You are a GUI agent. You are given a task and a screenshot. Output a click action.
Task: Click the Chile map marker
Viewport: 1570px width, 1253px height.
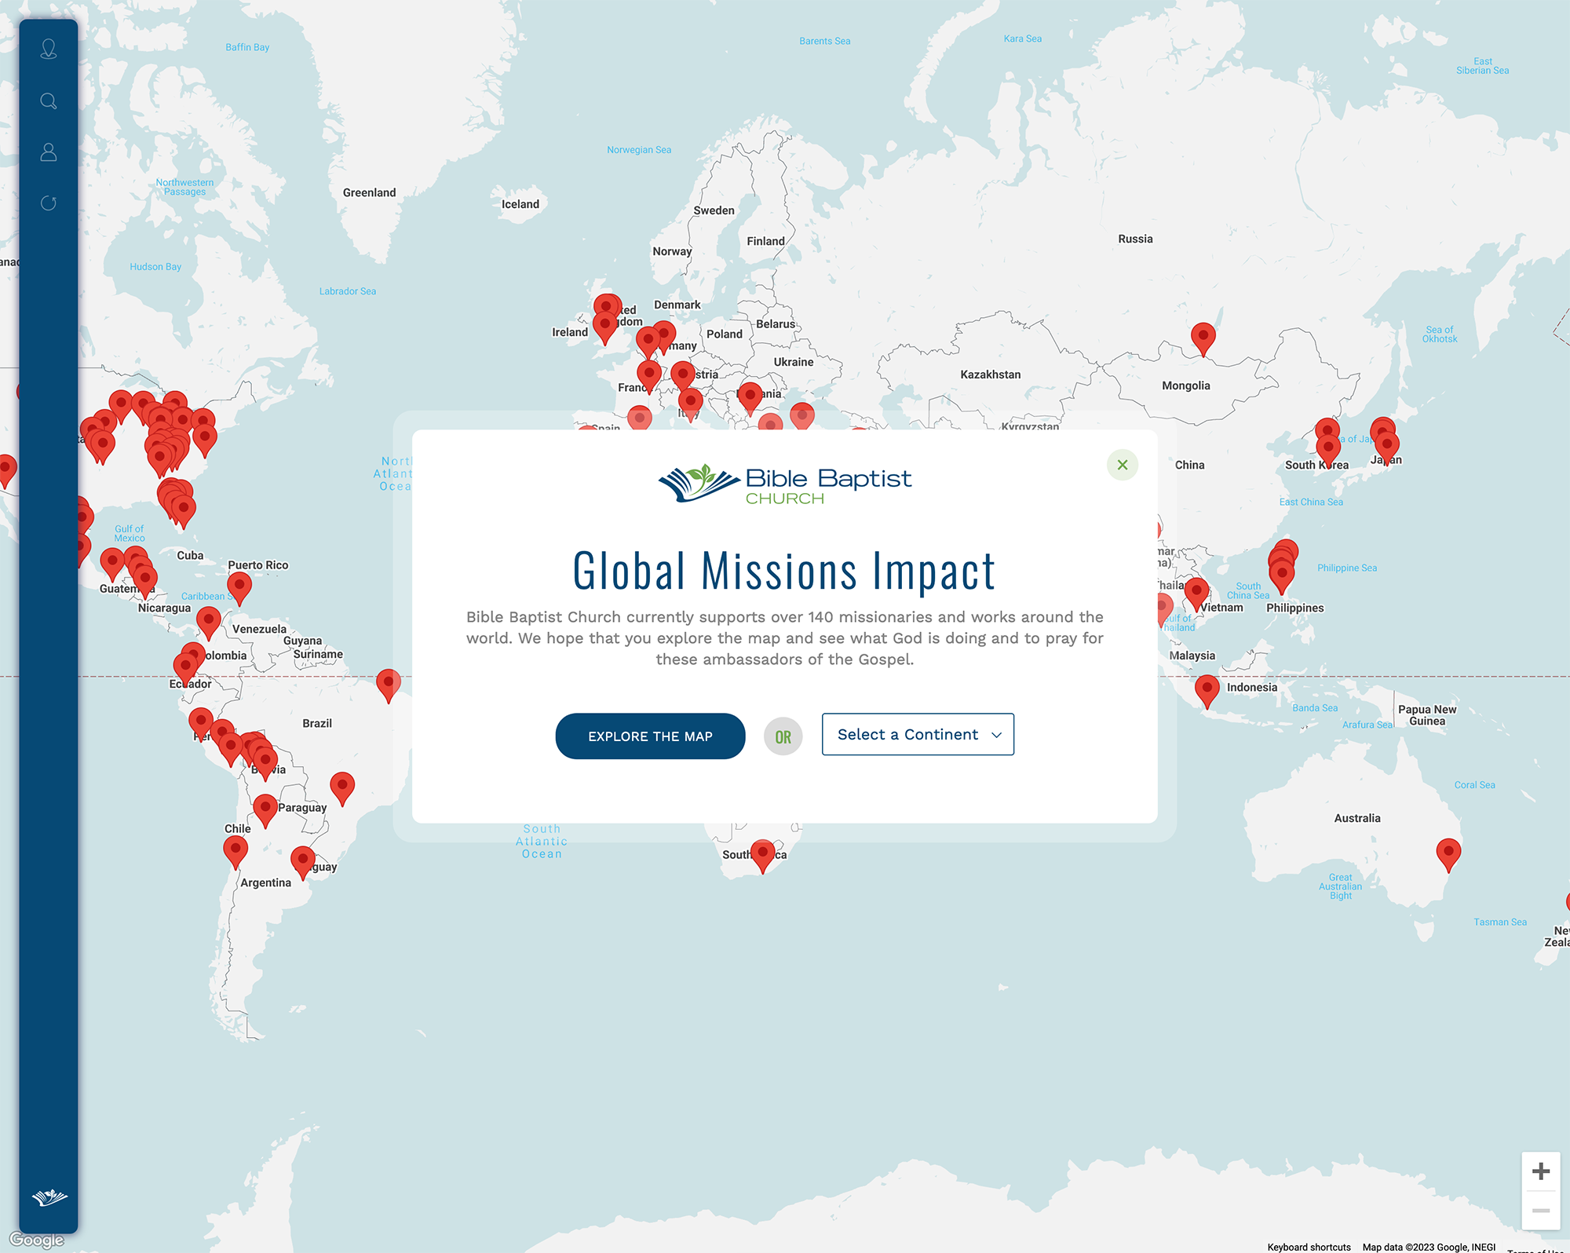(x=235, y=850)
